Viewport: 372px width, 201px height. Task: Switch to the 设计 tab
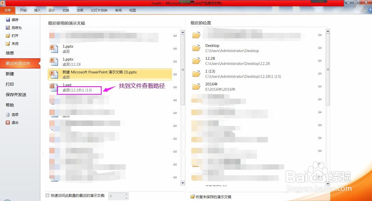(x=51, y=10)
